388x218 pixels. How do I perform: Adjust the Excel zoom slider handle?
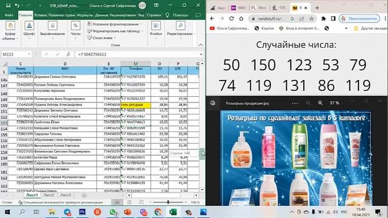168,202
